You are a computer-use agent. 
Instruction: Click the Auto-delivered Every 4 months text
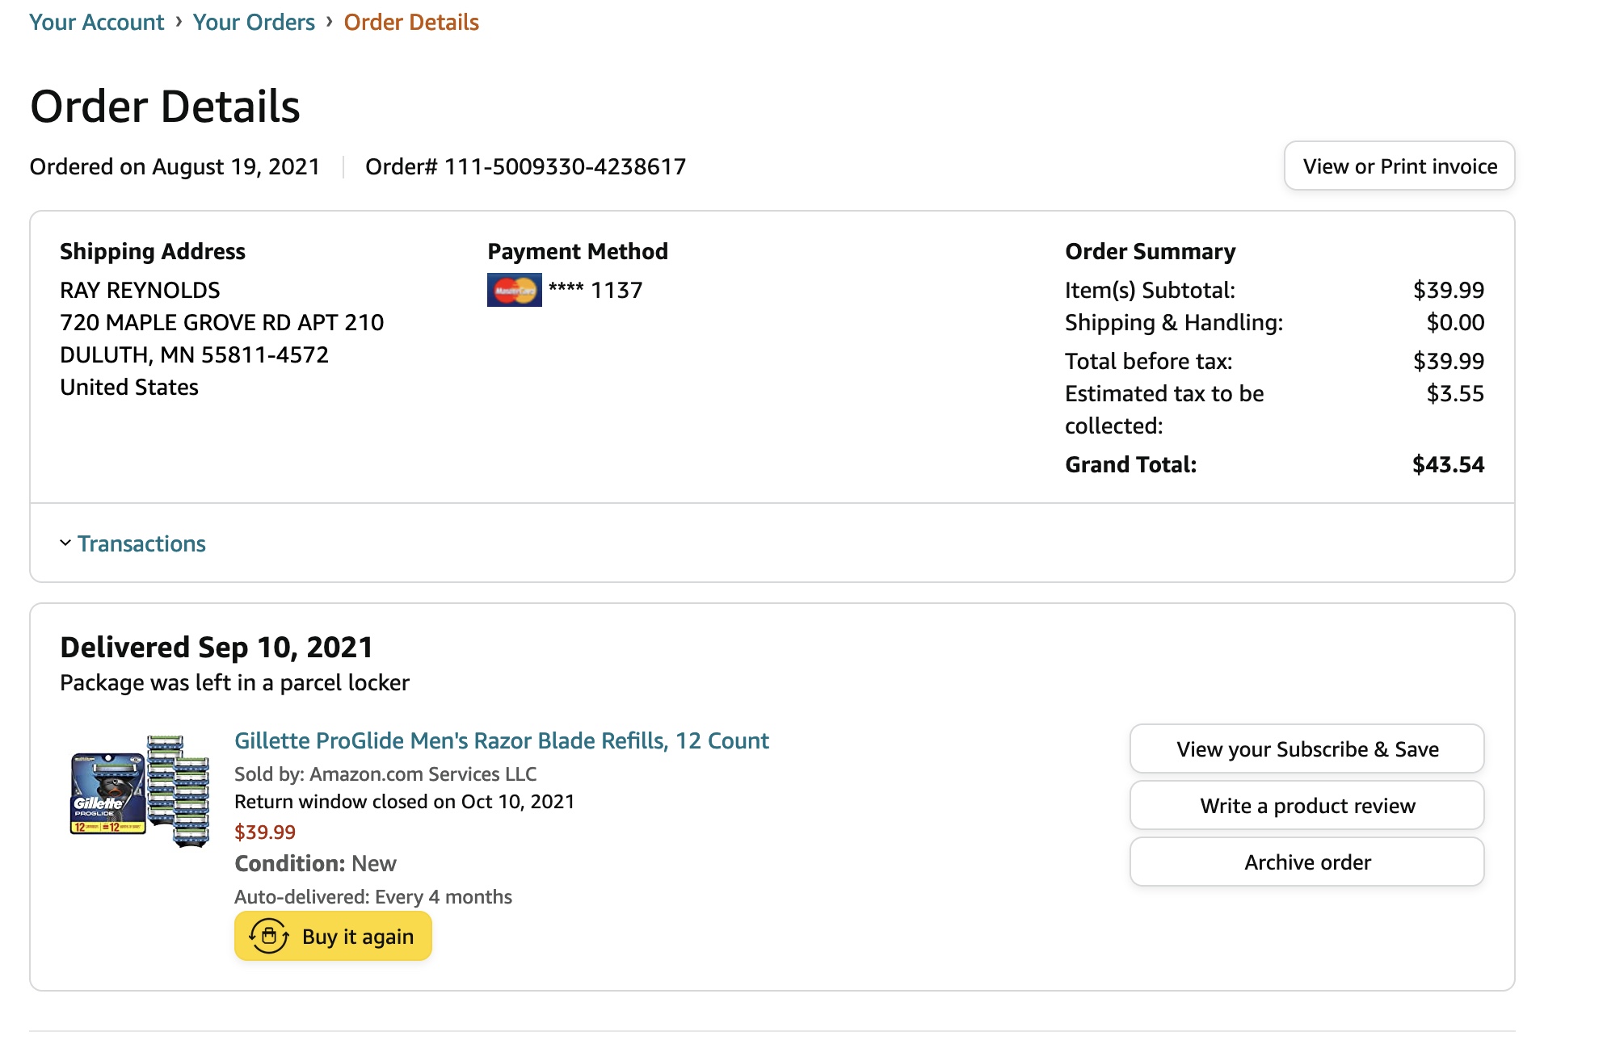[x=372, y=897]
